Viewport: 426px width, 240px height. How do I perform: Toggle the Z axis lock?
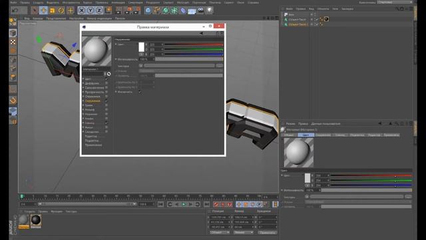click(99, 11)
